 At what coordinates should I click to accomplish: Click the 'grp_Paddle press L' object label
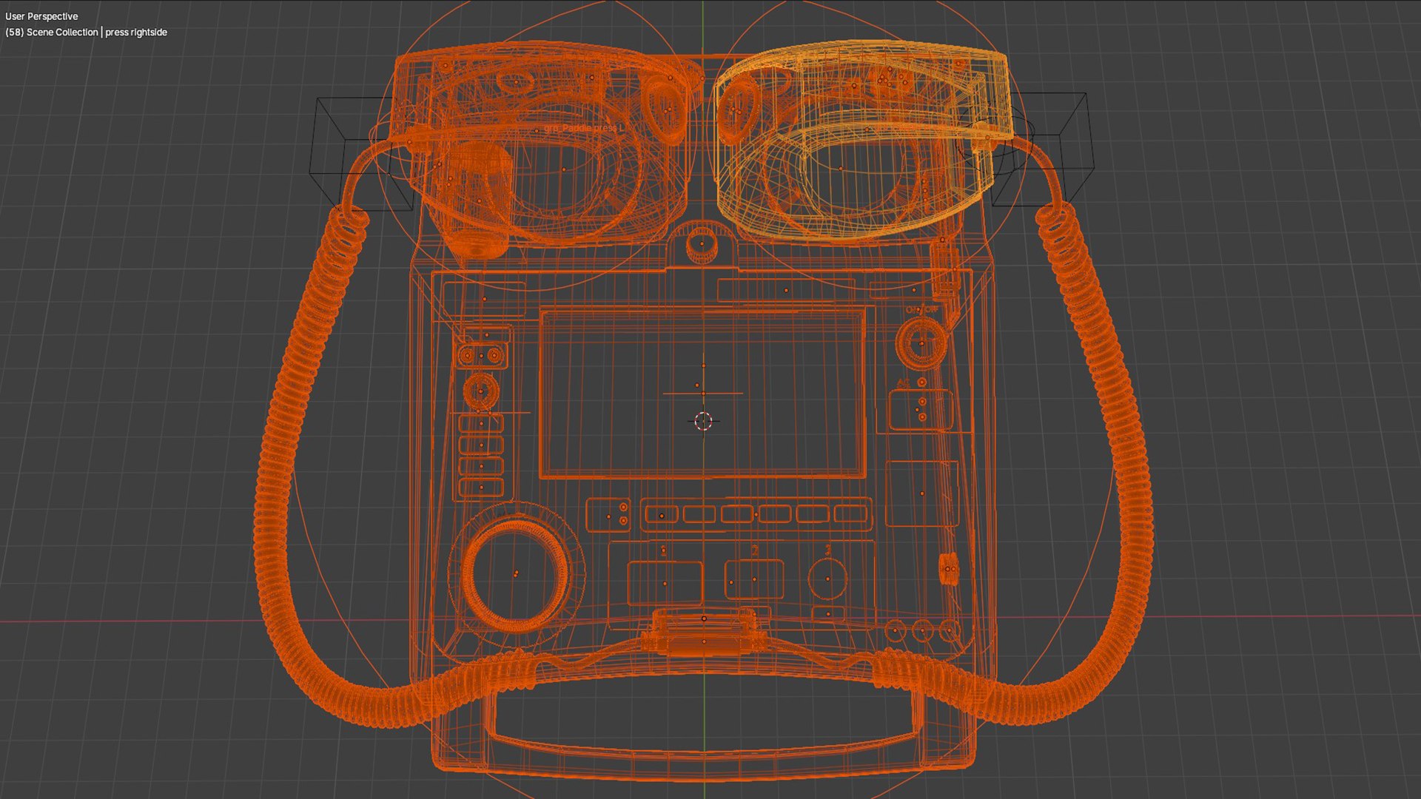point(585,129)
